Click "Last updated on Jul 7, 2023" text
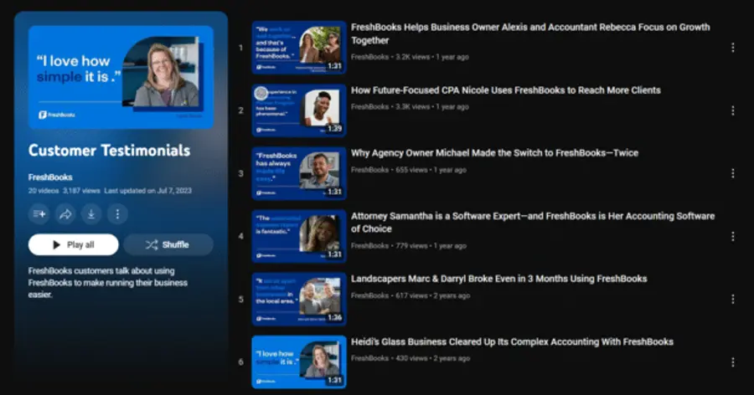This screenshot has width=754, height=395. pos(148,191)
